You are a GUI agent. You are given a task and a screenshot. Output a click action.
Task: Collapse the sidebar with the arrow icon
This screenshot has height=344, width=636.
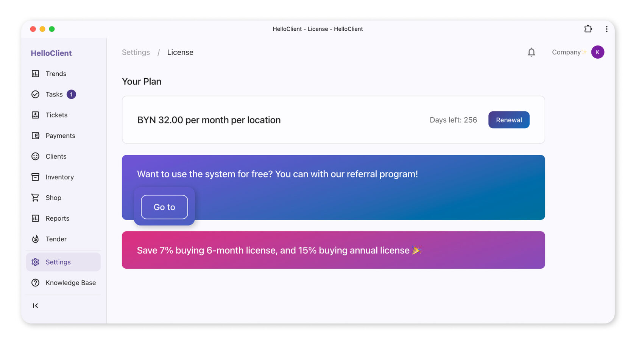(35, 306)
